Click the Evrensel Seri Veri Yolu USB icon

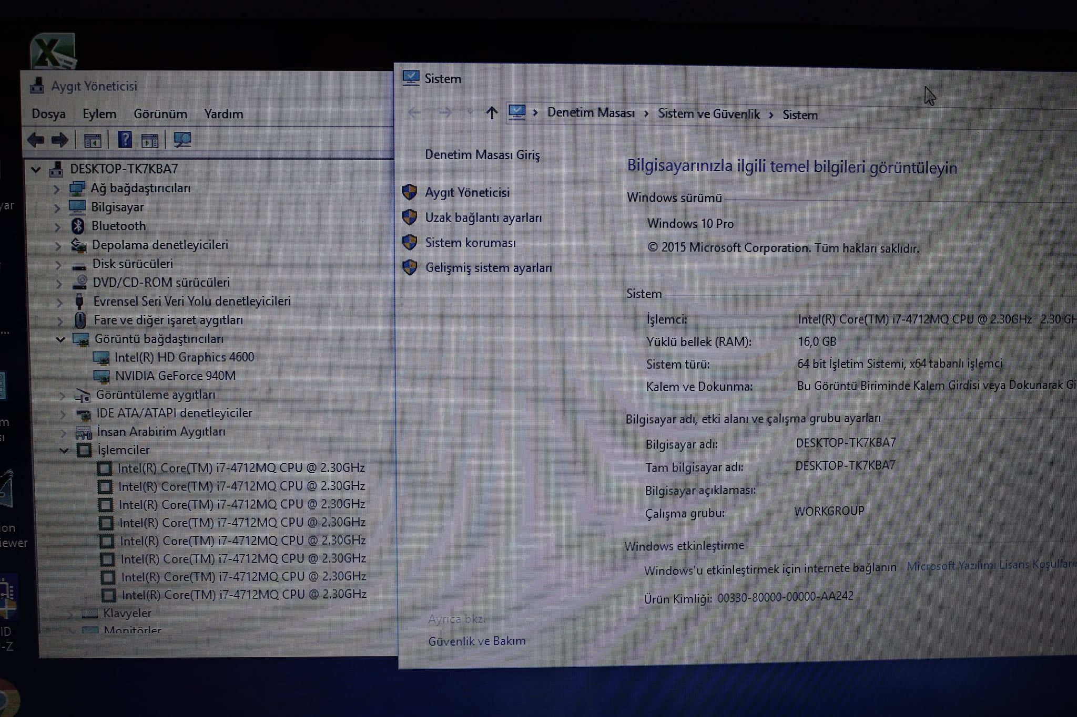[x=79, y=302]
